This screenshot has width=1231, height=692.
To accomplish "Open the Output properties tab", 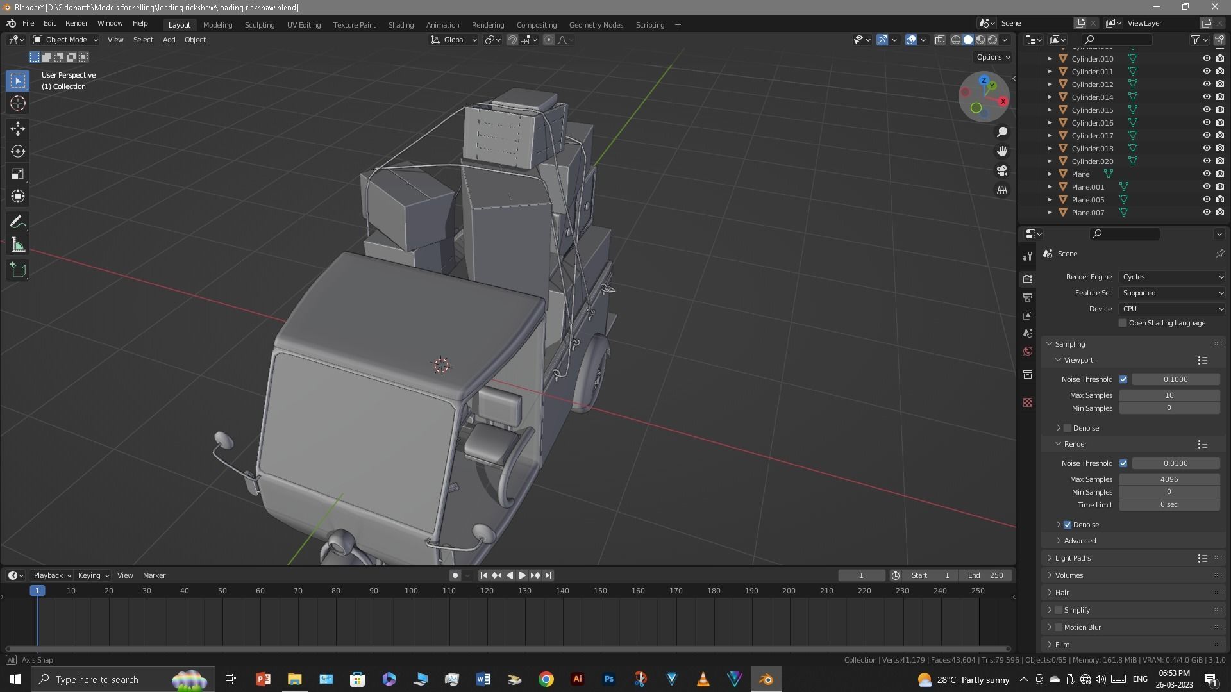I will coord(1028,297).
